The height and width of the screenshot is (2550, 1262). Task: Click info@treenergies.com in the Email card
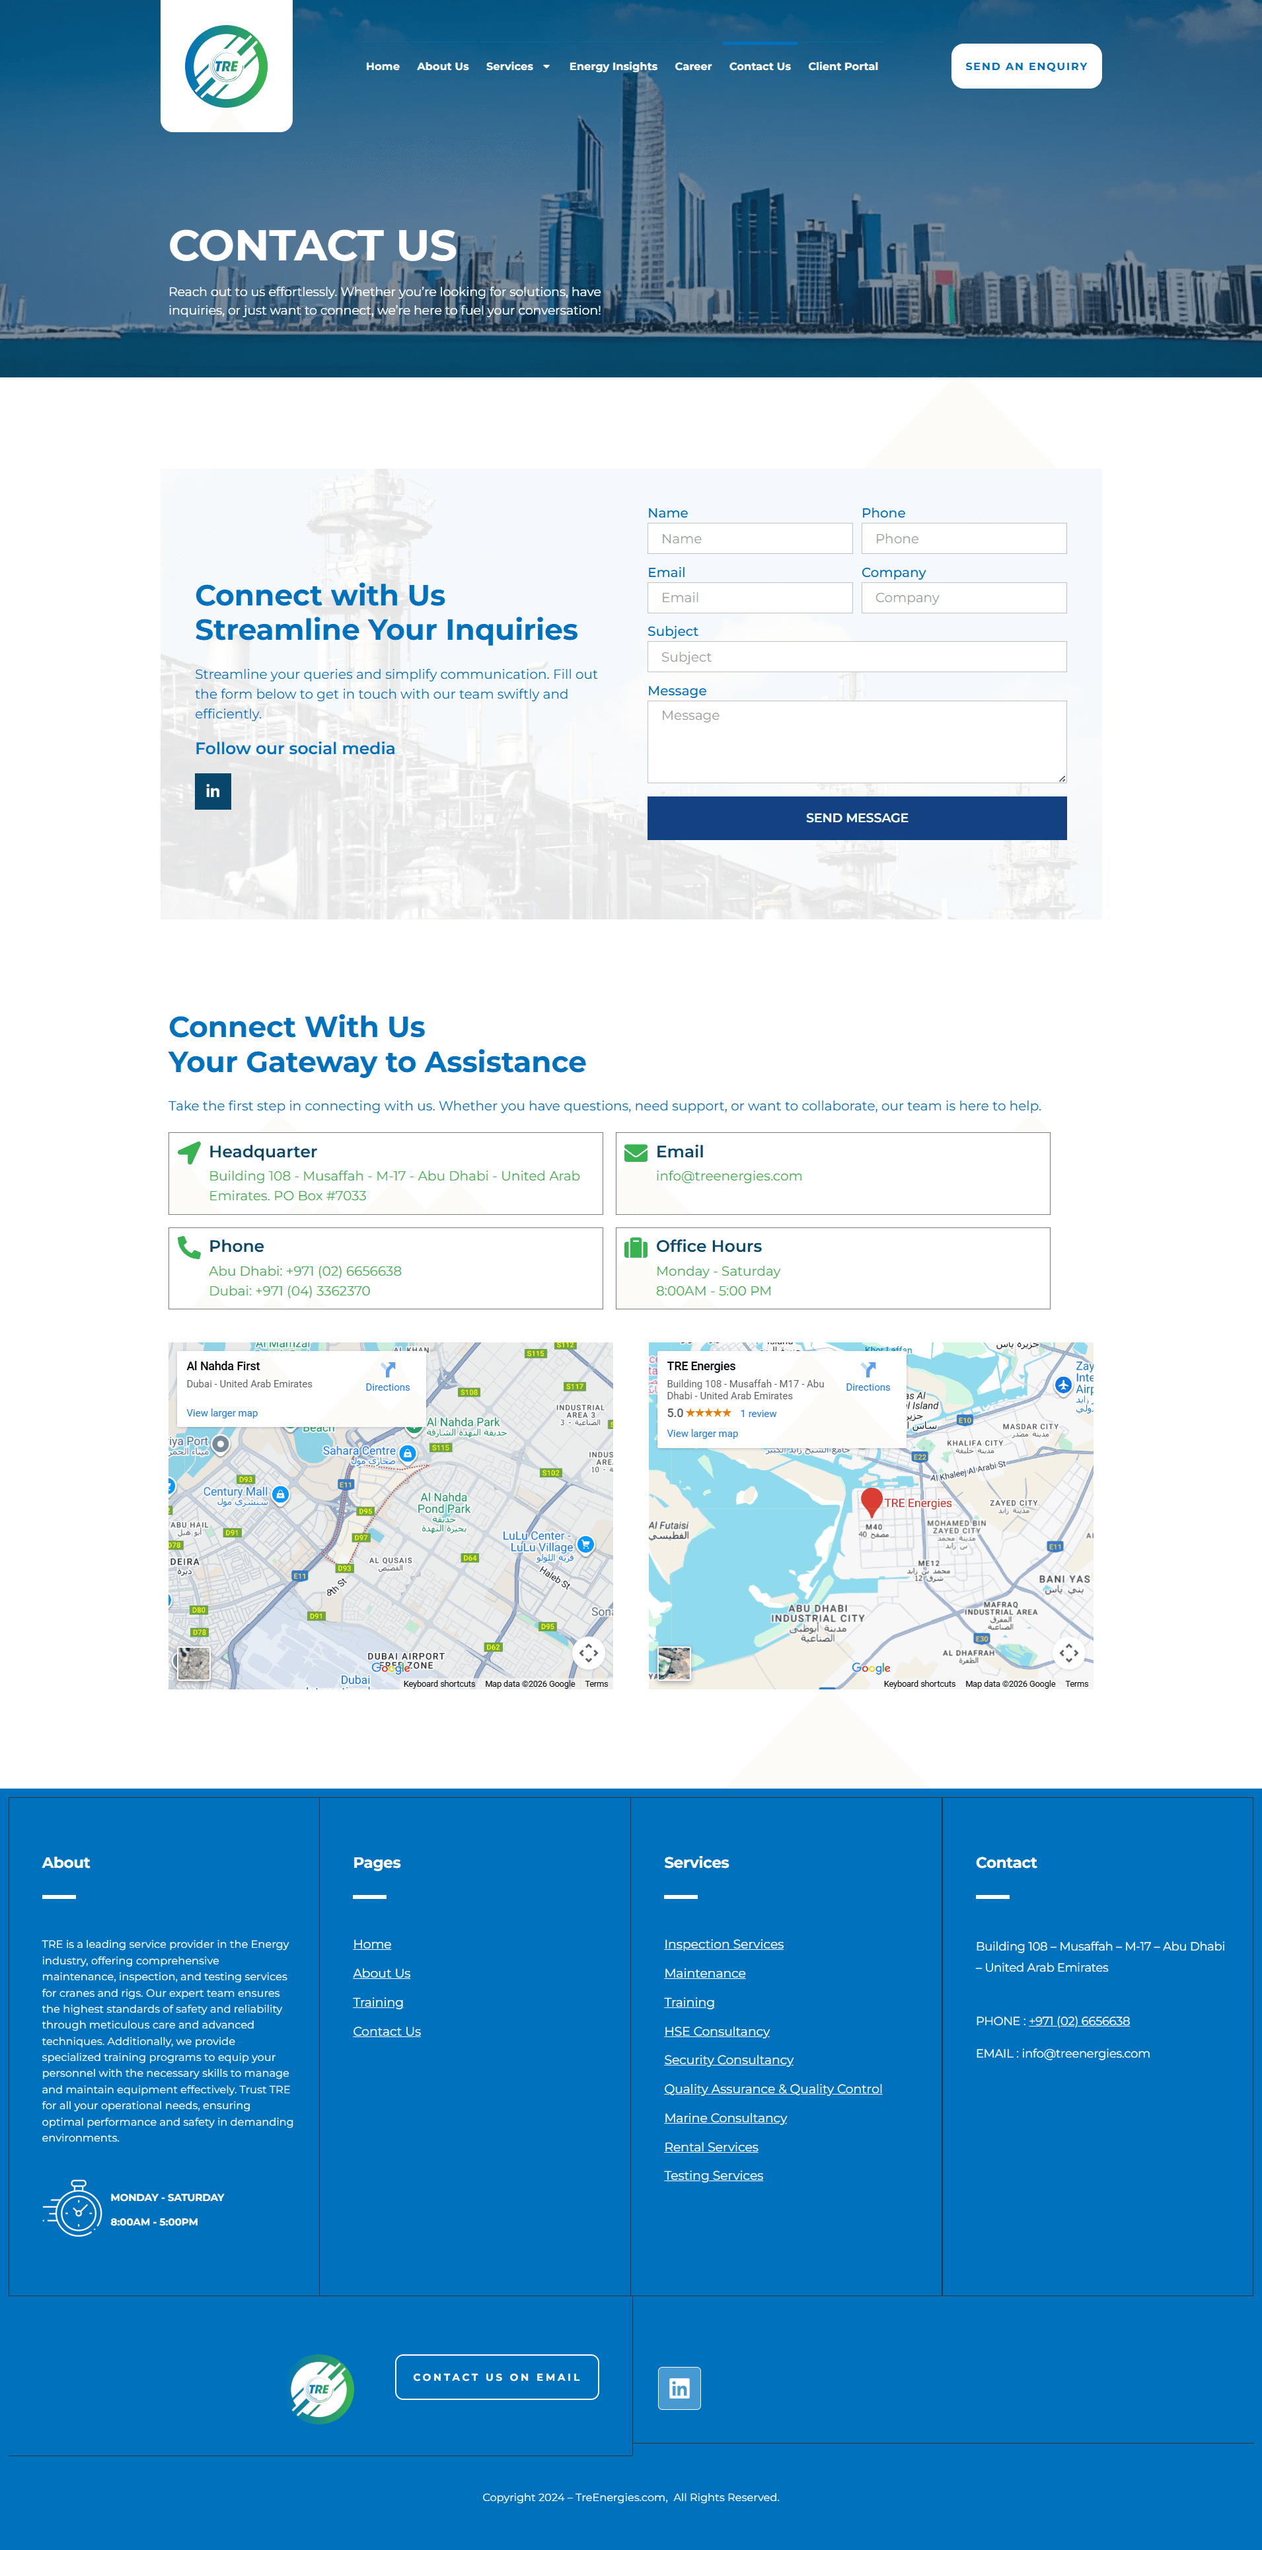(x=729, y=1176)
